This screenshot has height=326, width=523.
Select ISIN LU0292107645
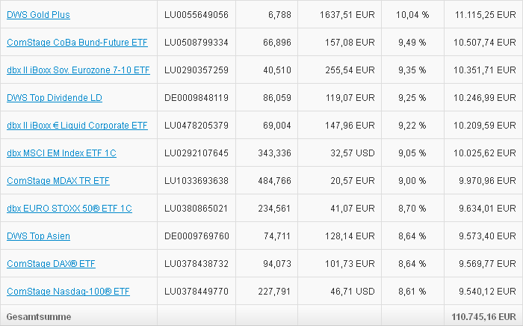[196, 153]
